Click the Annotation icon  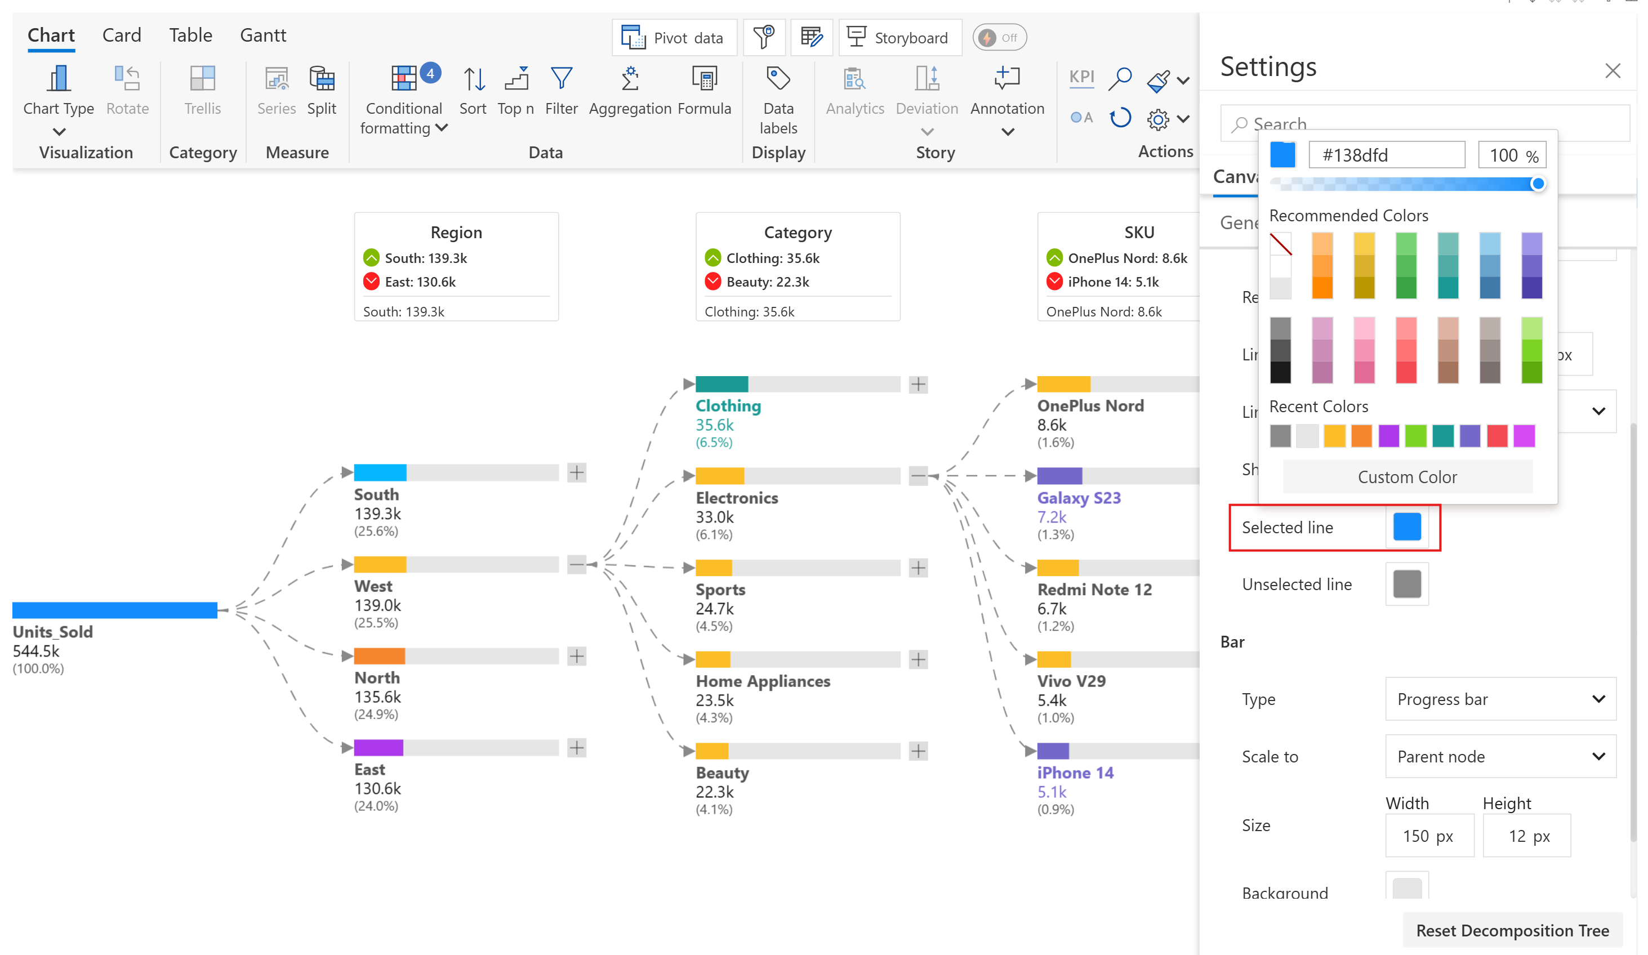tap(1006, 79)
